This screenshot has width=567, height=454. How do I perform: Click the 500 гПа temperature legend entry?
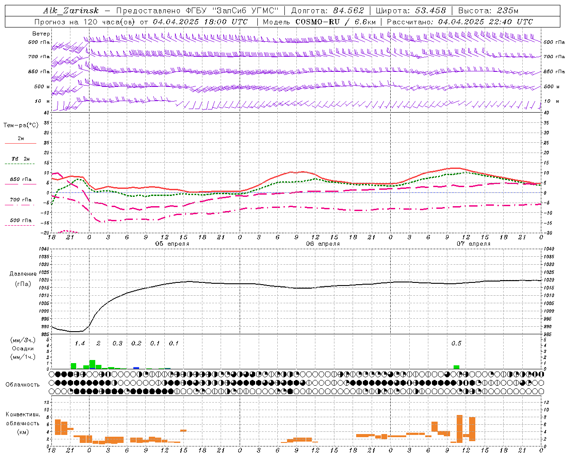[x=21, y=220]
